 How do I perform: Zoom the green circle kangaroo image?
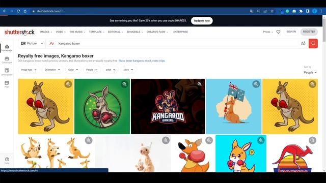[124, 84]
